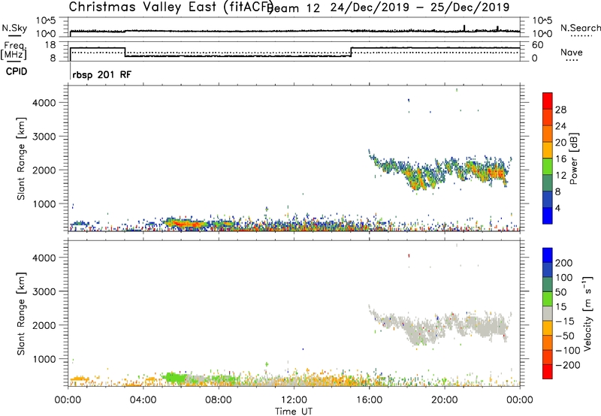
Task: Click the 'N.Sky' legend label
Action: pyautogui.click(x=14, y=28)
